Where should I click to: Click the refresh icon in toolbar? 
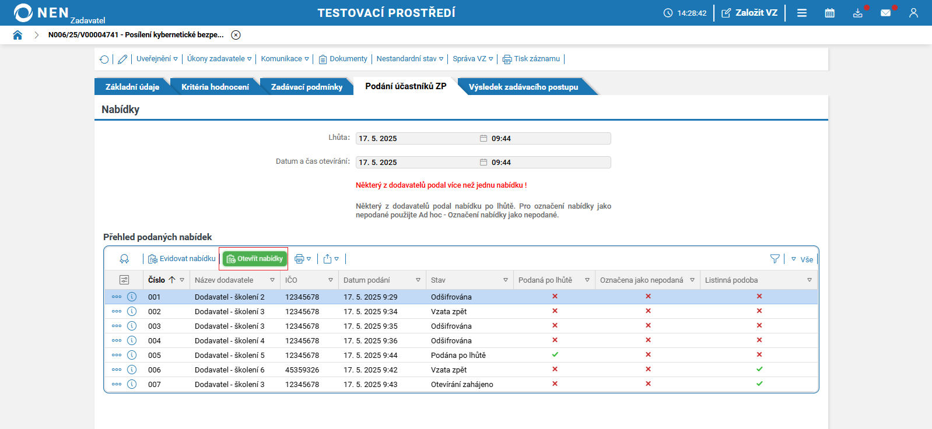(x=104, y=59)
